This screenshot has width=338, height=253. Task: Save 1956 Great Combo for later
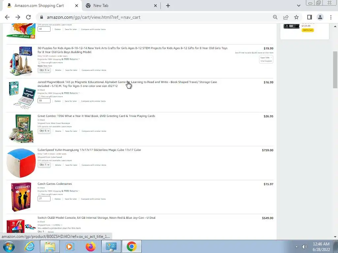point(71,131)
